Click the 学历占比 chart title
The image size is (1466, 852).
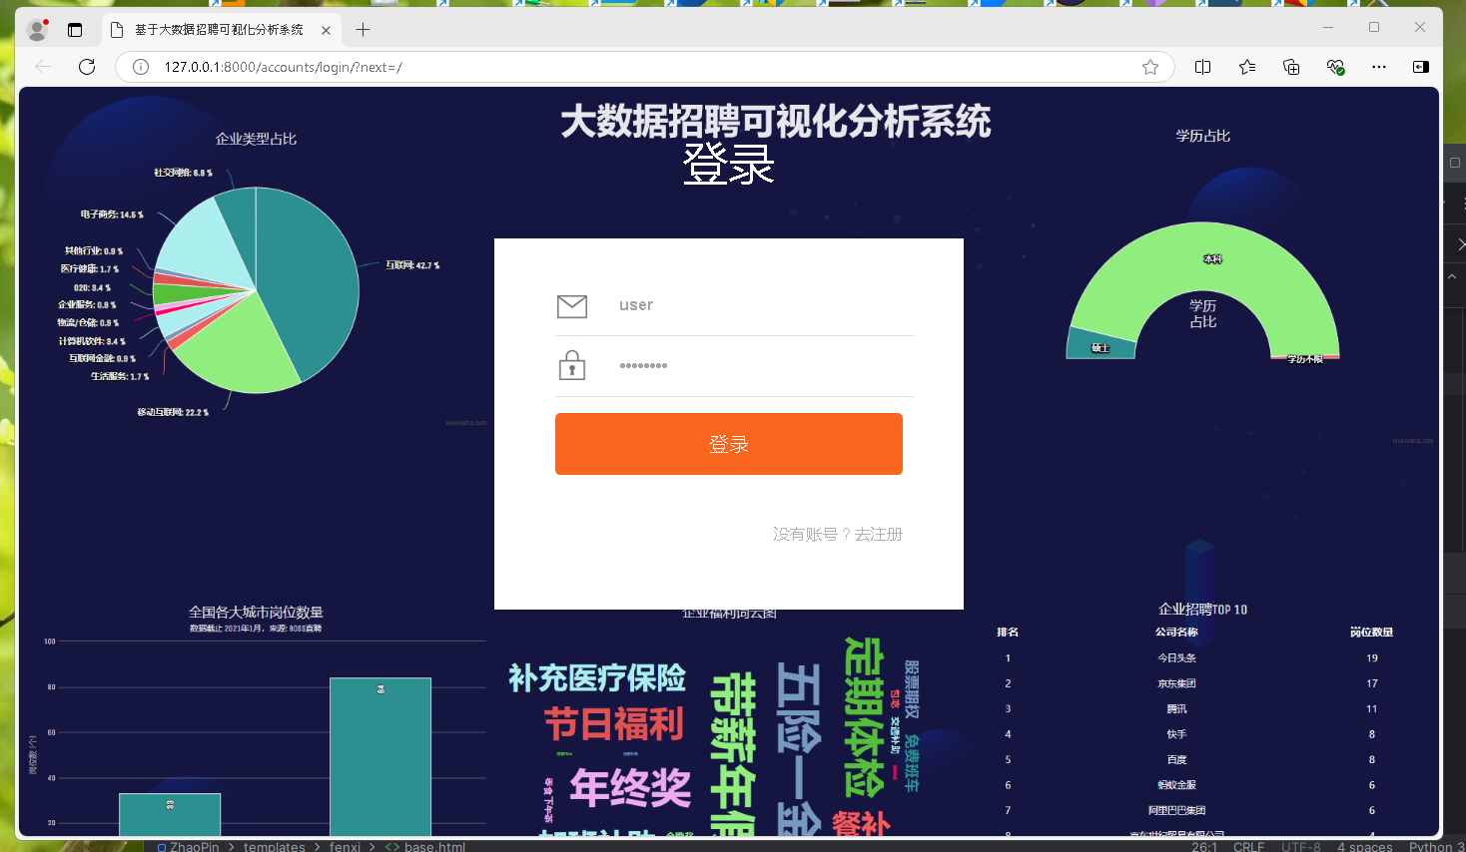tap(1203, 136)
